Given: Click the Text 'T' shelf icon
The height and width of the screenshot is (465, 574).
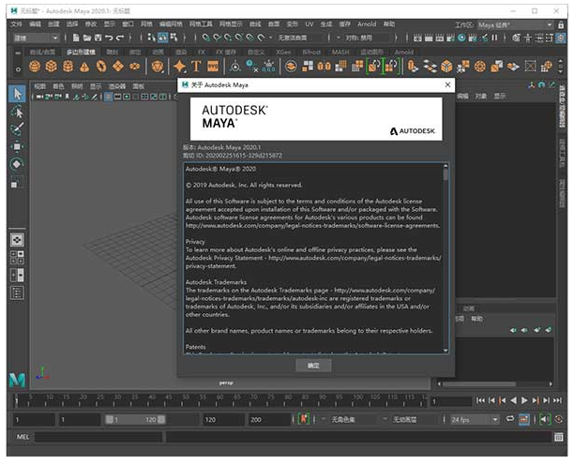Looking at the screenshot, I should pos(196,67).
